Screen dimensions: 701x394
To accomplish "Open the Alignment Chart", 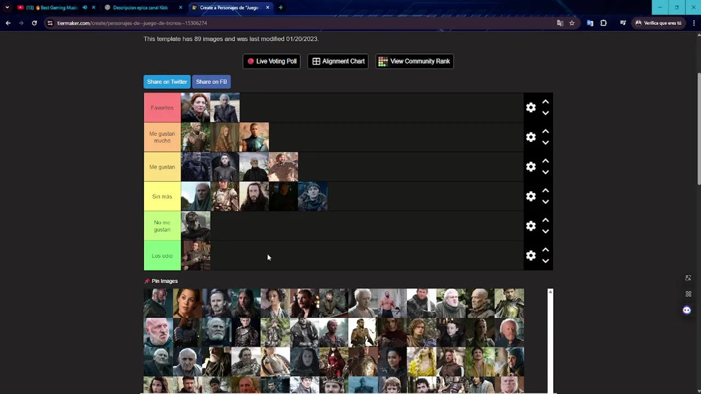I will click(x=338, y=61).
